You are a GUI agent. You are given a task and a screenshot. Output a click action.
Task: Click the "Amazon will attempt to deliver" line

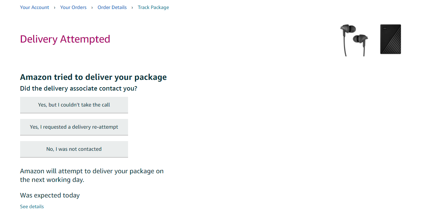click(92, 171)
